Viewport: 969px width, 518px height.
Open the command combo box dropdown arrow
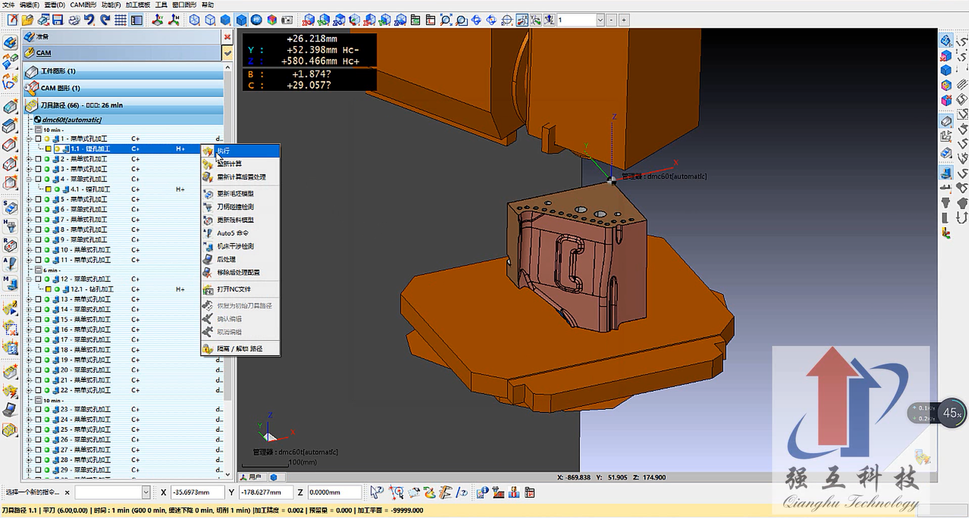click(x=146, y=492)
